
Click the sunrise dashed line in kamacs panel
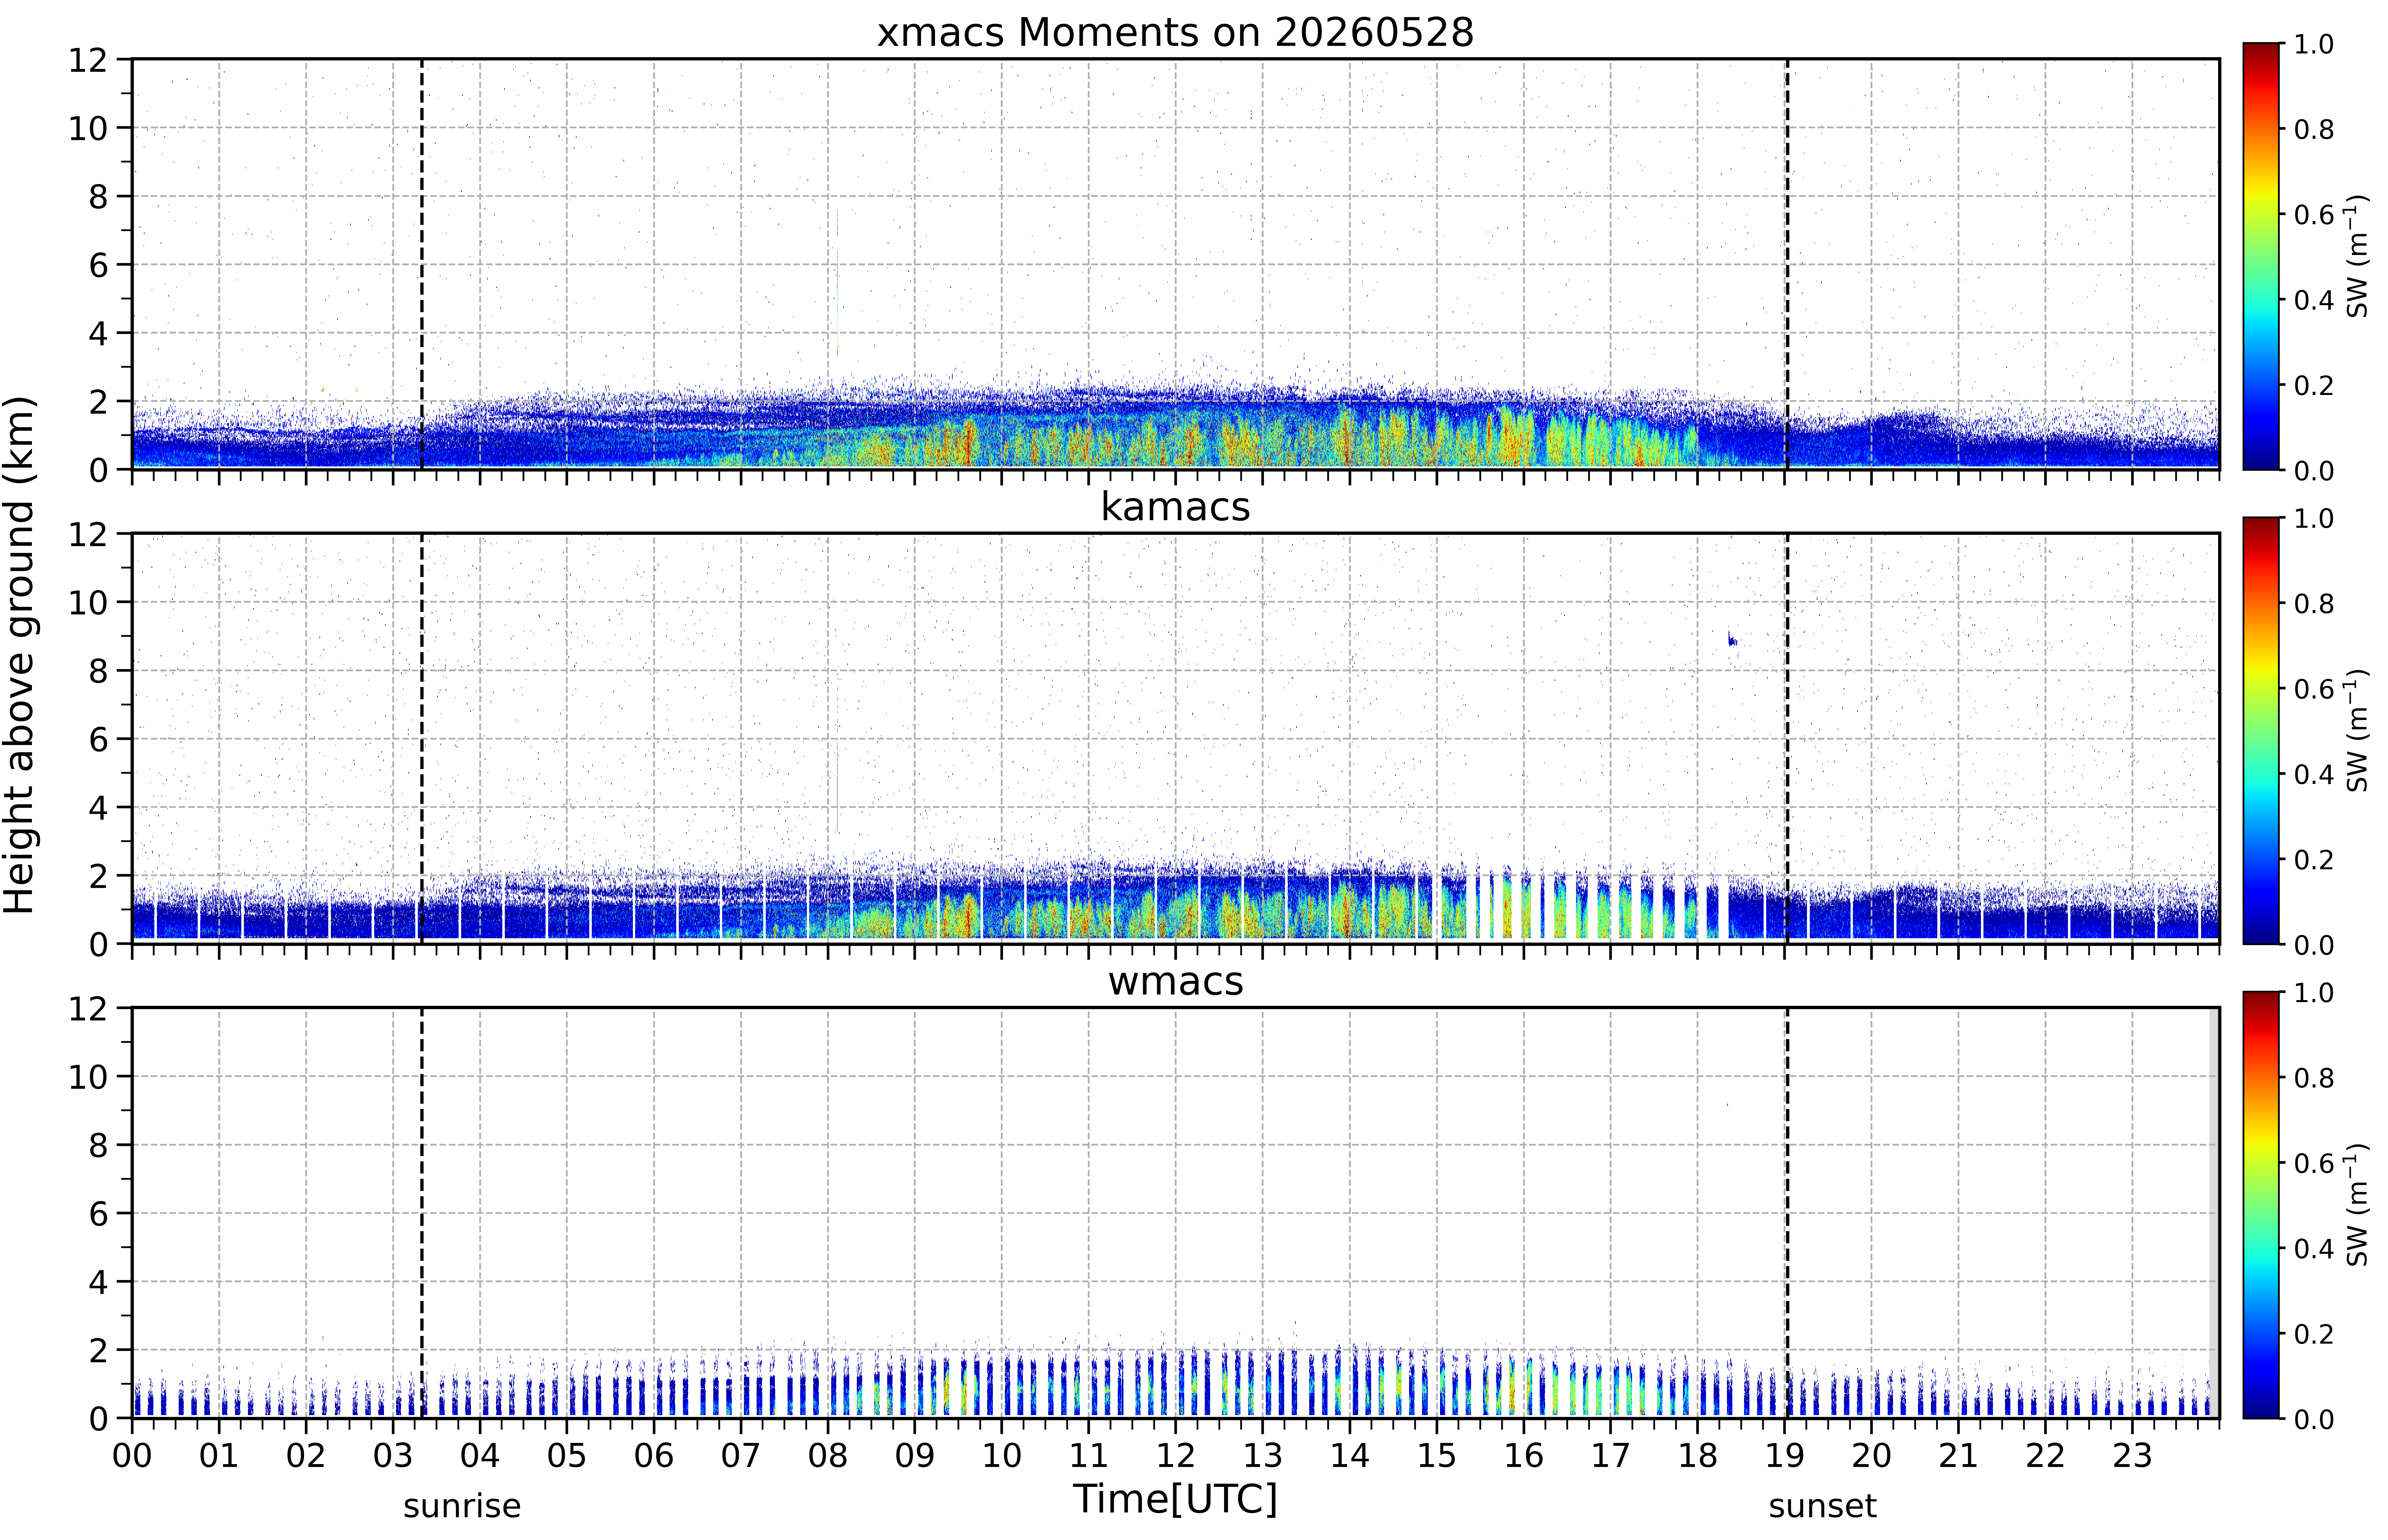pyautogui.click(x=422, y=738)
